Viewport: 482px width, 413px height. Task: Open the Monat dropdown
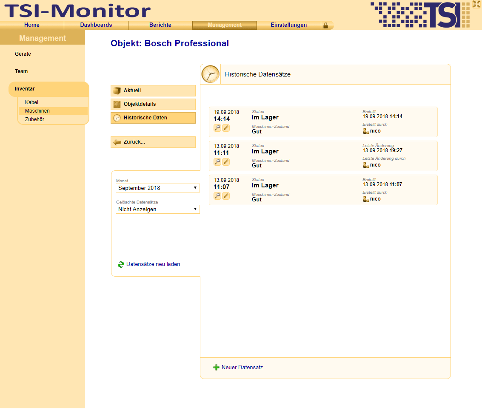[158, 188]
